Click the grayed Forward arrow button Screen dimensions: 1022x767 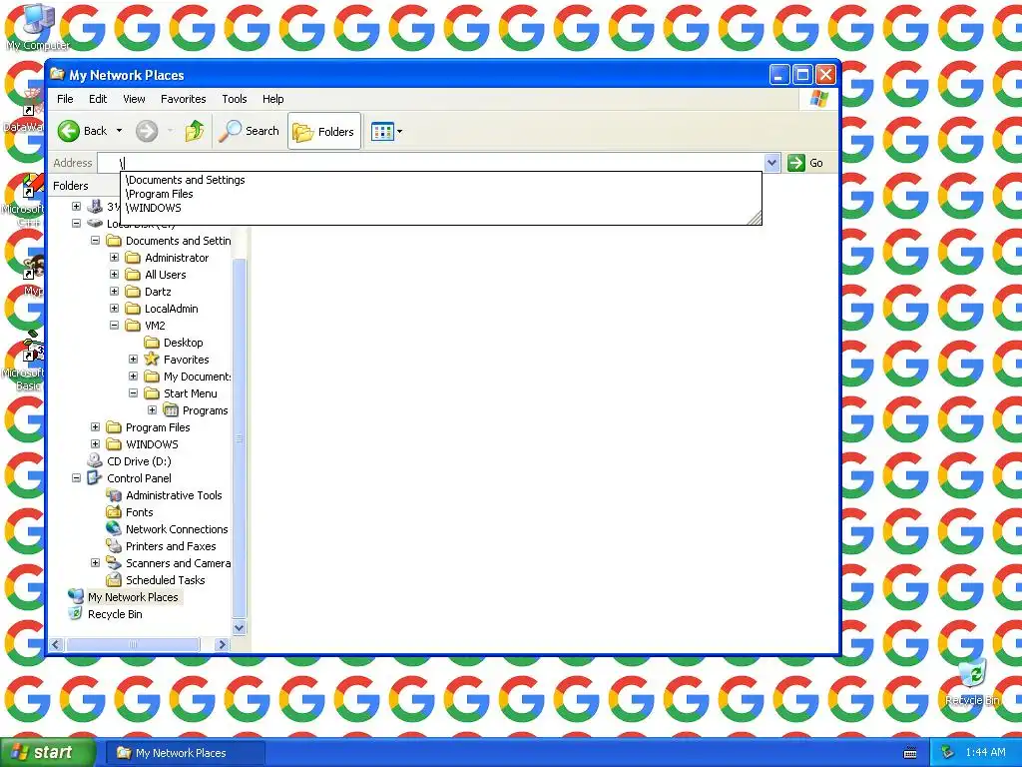147,131
